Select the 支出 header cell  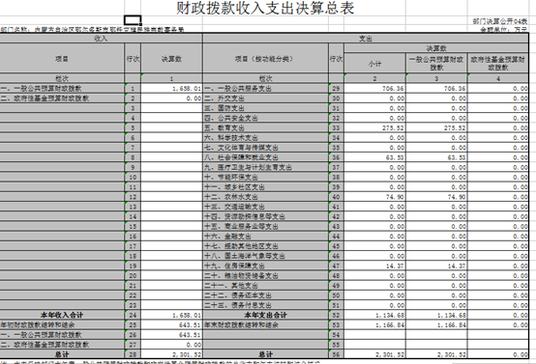coord(366,39)
